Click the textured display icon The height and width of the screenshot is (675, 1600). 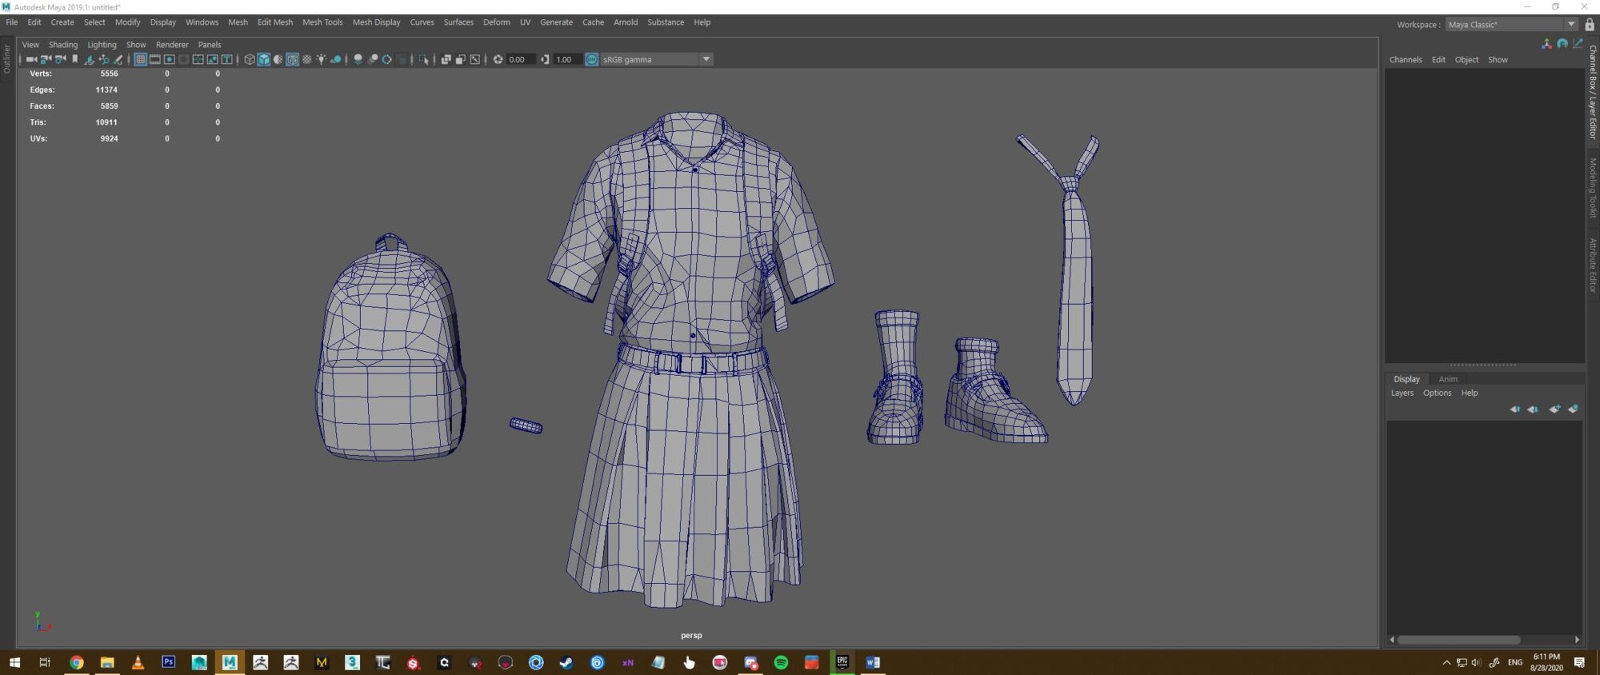(306, 59)
